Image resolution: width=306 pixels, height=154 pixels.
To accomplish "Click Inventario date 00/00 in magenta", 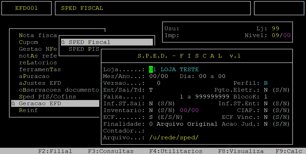I will coord(189,110).
